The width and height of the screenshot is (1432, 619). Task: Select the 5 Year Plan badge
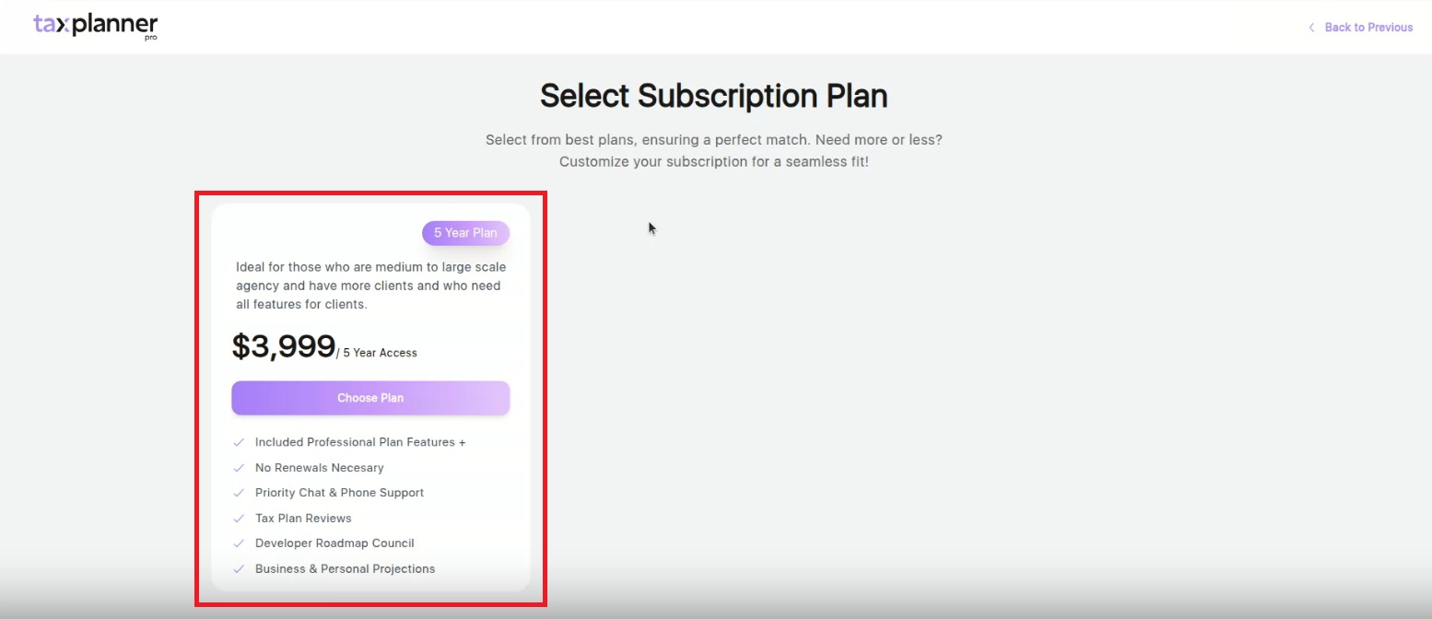[465, 233]
